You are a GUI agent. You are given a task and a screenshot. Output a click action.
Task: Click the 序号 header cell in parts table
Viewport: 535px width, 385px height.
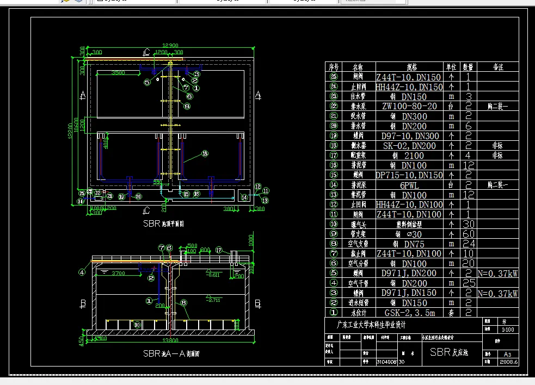(333, 67)
